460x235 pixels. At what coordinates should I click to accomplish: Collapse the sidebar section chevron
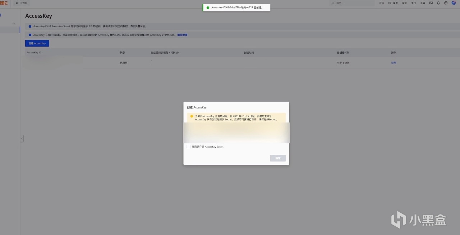14,23
